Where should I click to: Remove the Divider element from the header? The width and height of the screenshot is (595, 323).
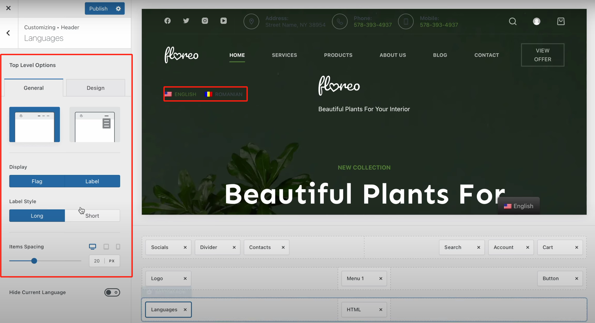pyautogui.click(x=234, y=247)
